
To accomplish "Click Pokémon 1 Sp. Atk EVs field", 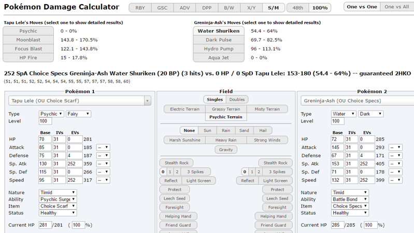I will tap(74, 164).
